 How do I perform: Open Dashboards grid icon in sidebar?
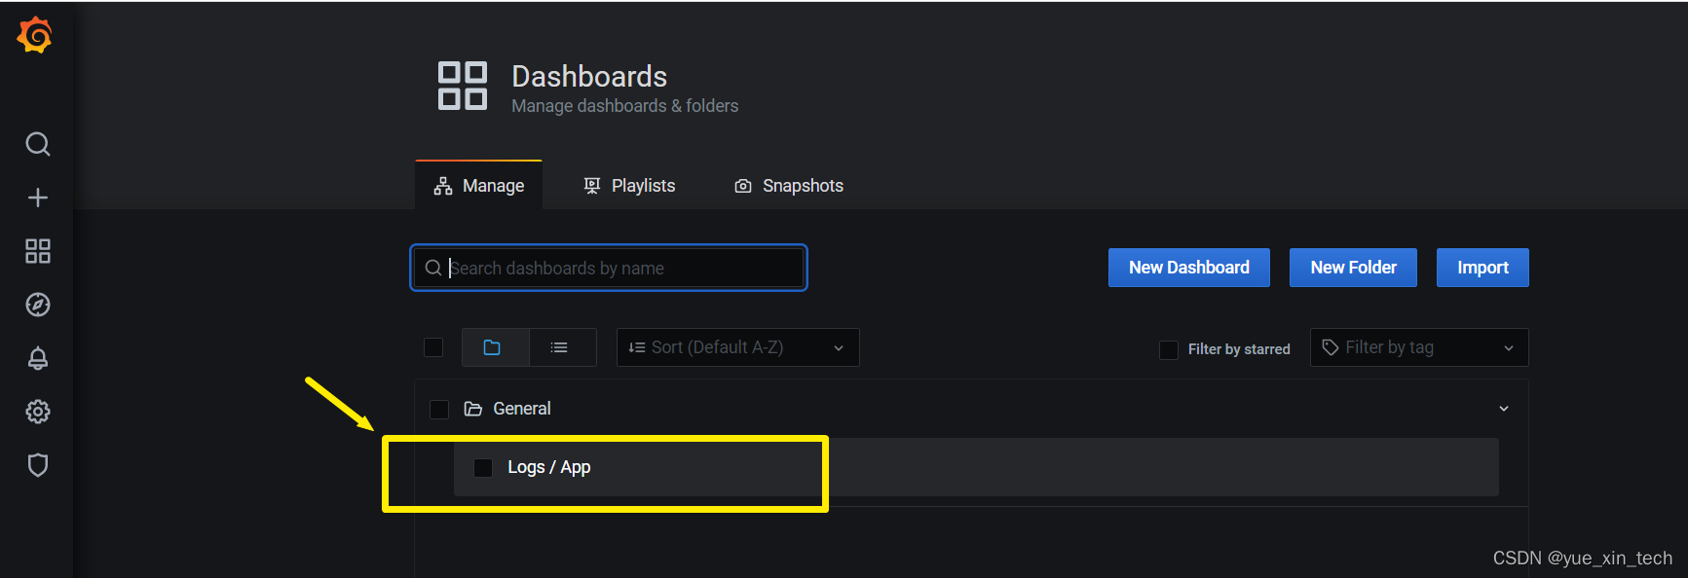pyautogui.click(x=38, y=251)
